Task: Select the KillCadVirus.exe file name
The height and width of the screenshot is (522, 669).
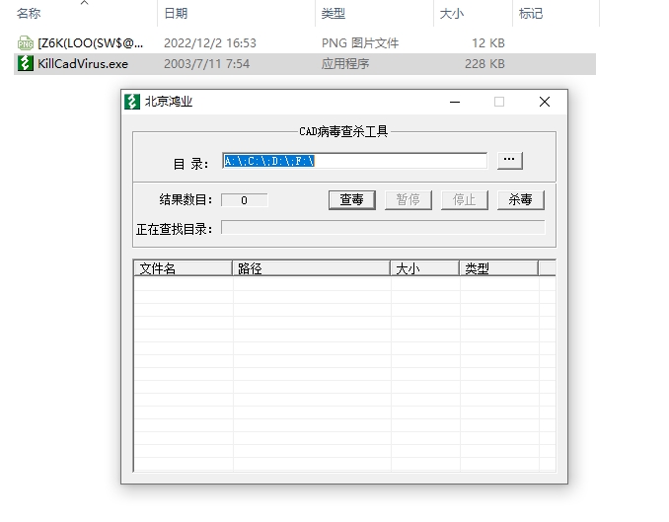Action: pos(83,64)
